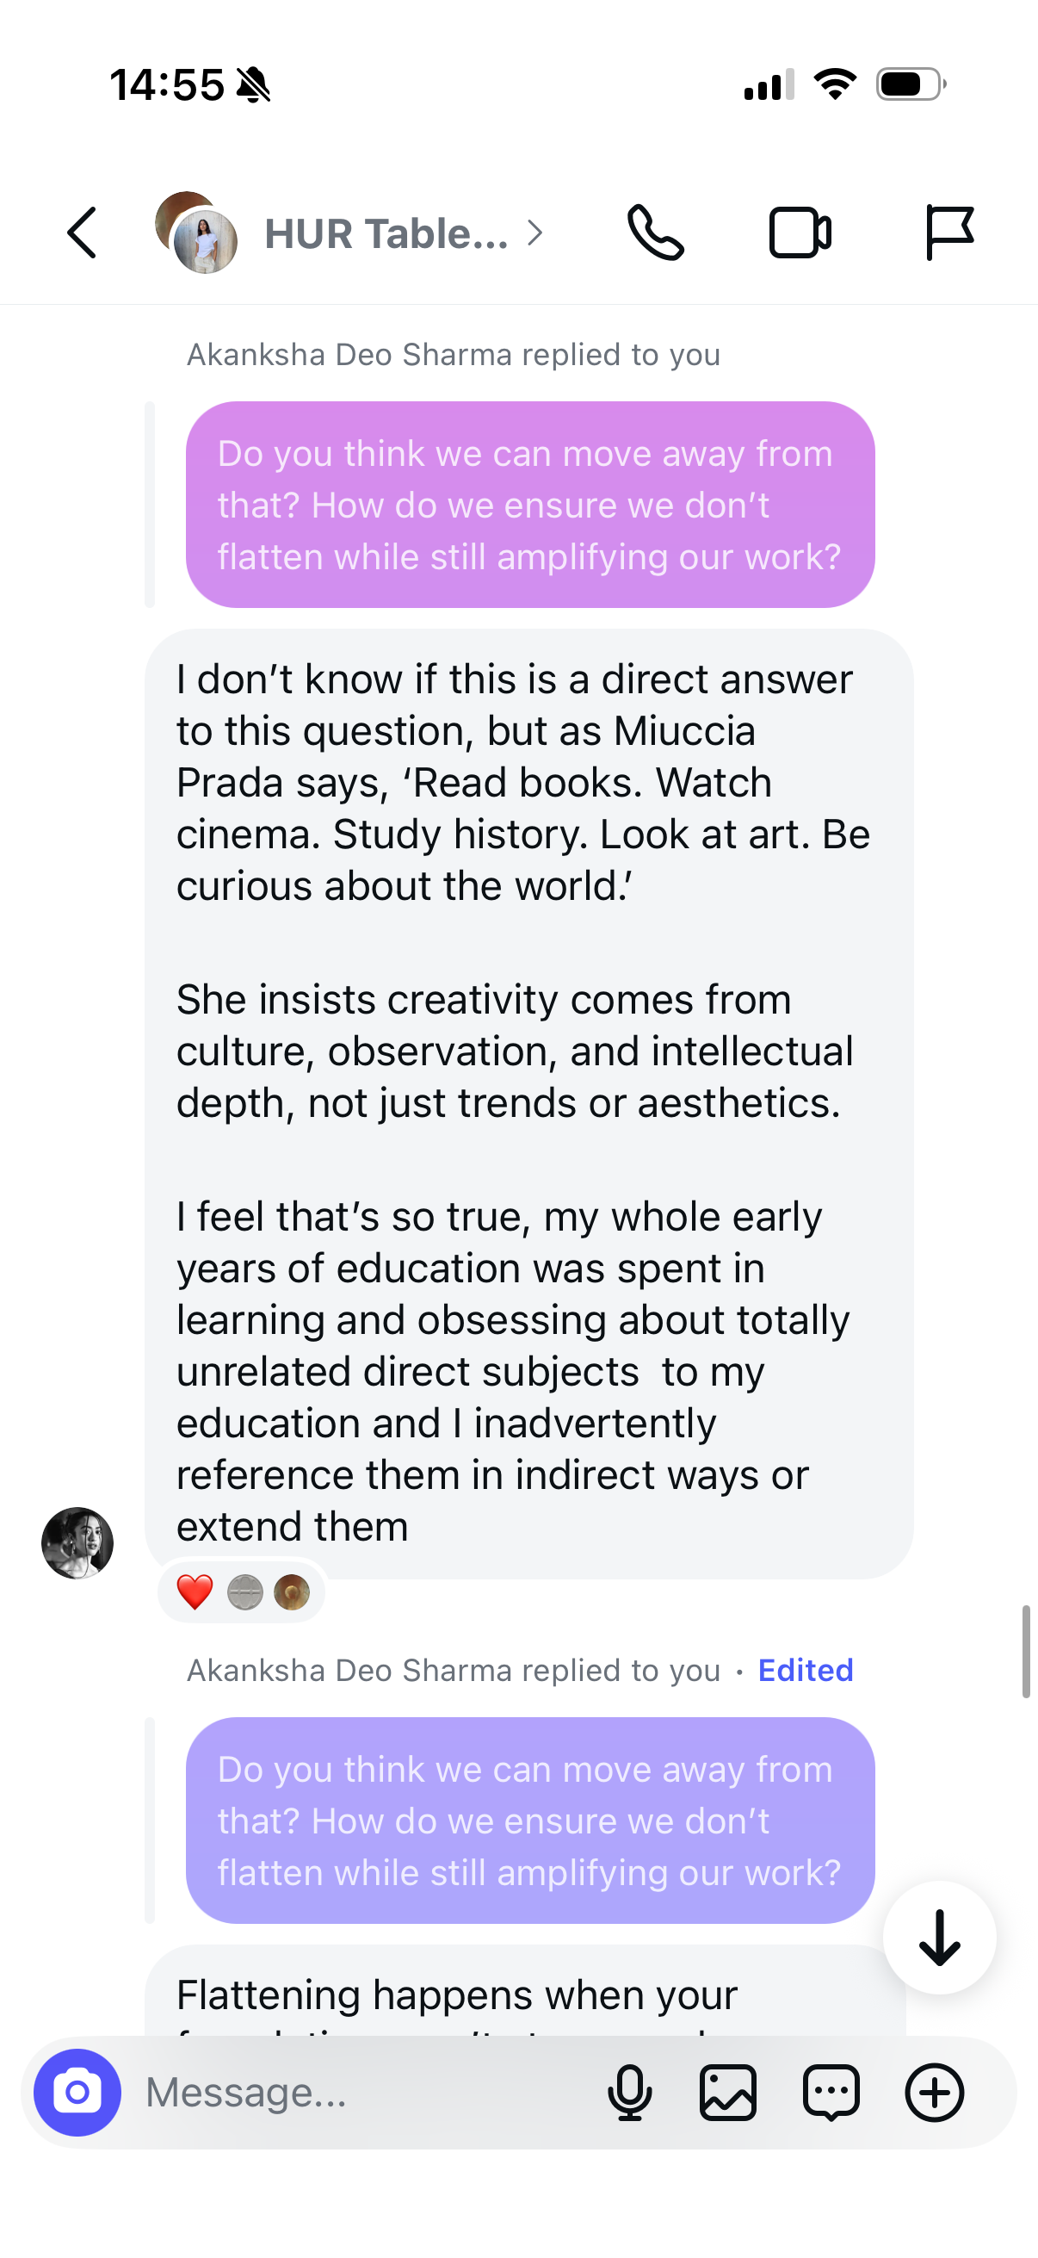This screenshot has height=2258, width=1038.
Task: Open camera with the blue camera button
Action: 77,2093
